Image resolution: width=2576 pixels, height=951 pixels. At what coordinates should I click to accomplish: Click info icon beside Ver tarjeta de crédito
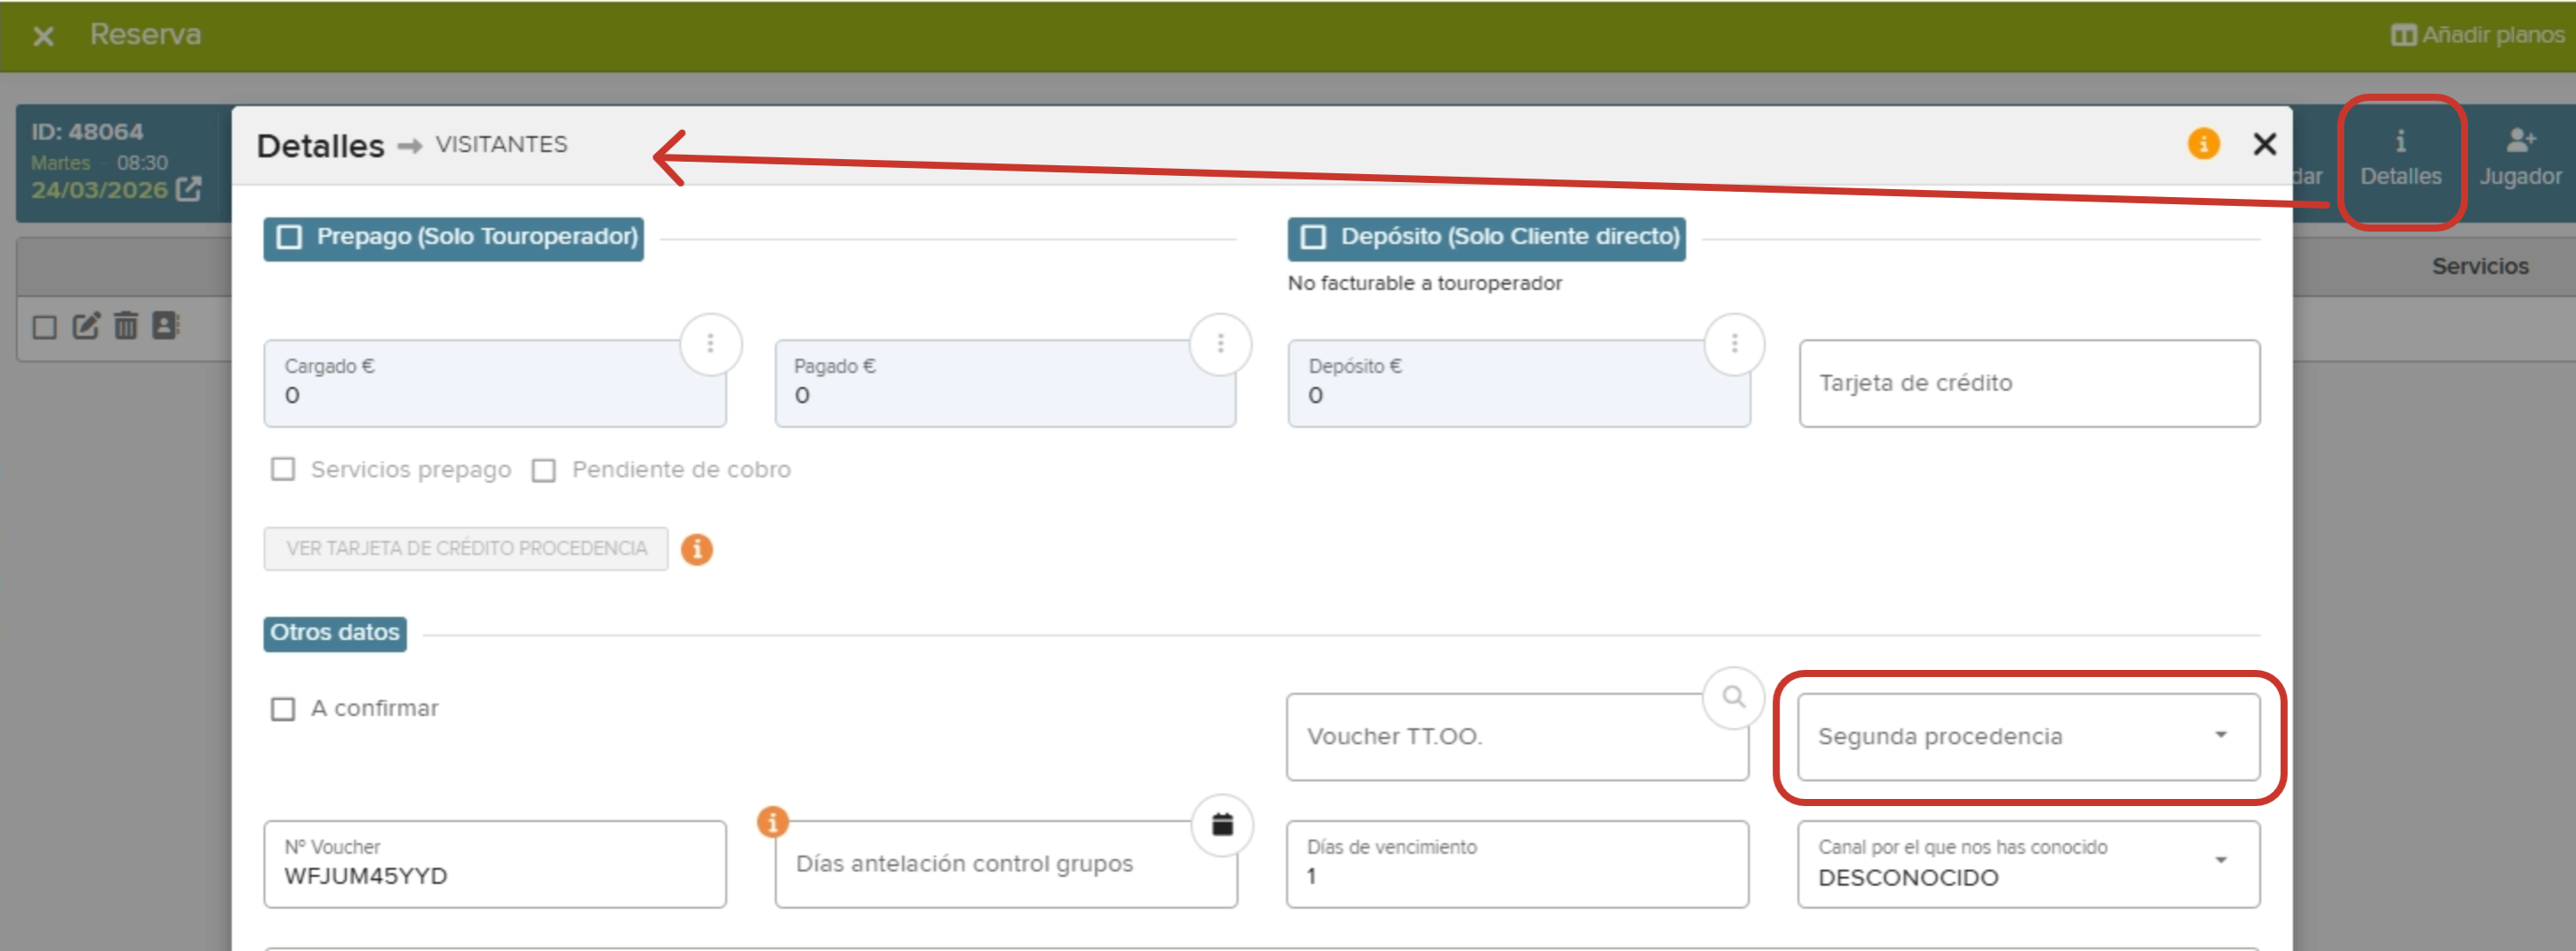[x=697, y=549]
